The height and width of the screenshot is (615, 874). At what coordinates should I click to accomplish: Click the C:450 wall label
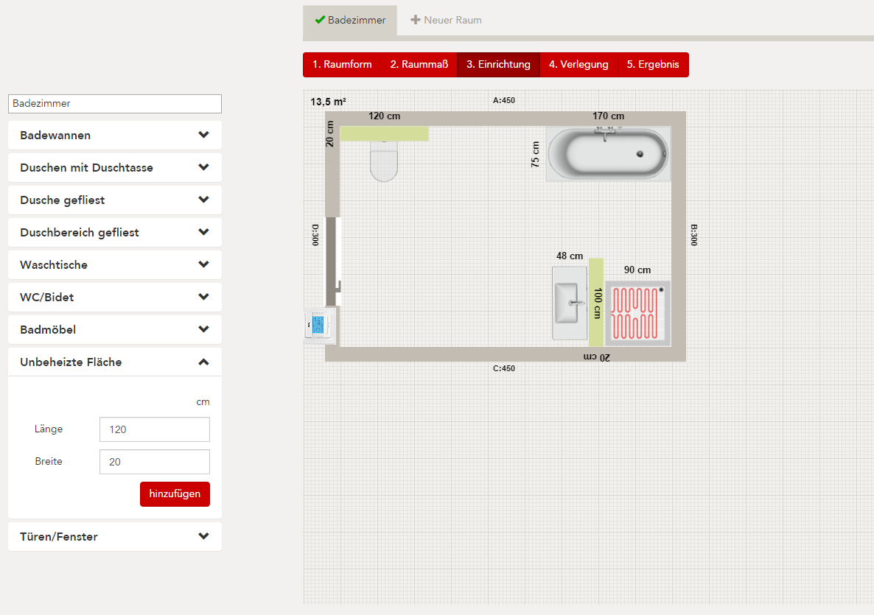[x=504, y=368]
